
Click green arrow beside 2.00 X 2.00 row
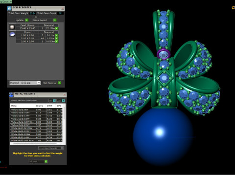pos(57,42)
